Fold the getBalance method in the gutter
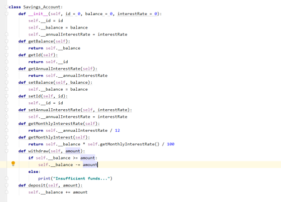281x202 pixels. point(7,42)
